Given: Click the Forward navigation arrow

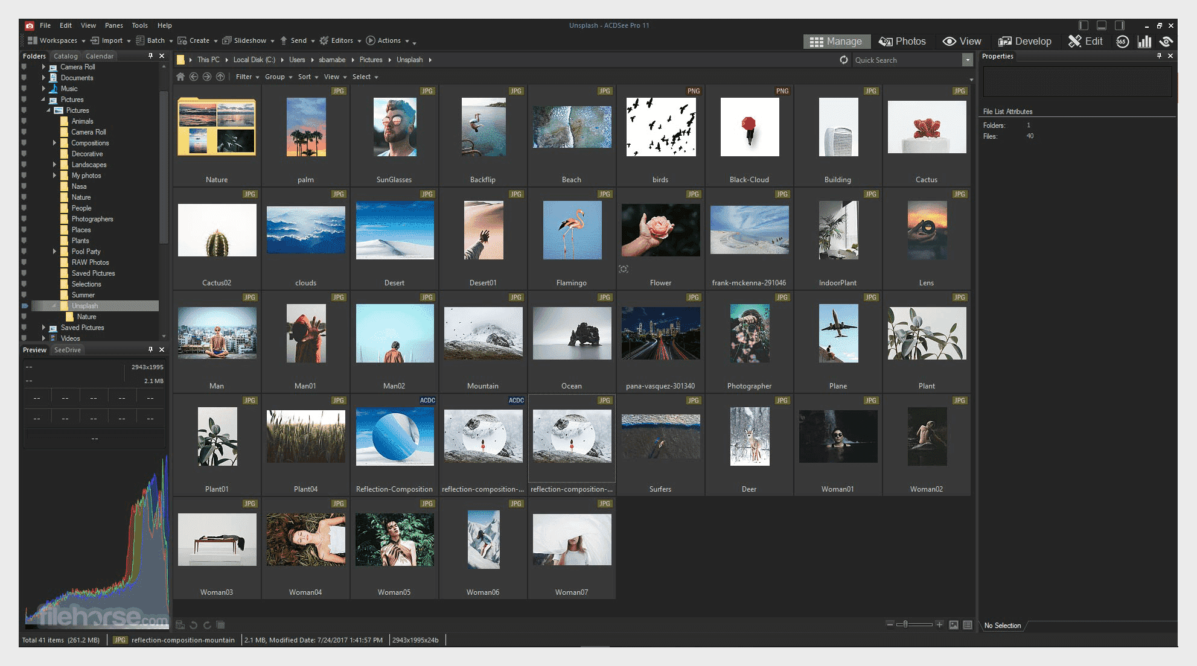Looking at the screenshot, I should (207, 77).
